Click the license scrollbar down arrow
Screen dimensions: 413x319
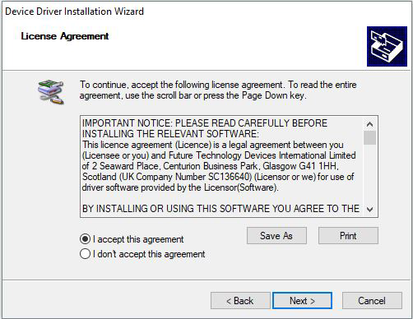pos(369,210)
